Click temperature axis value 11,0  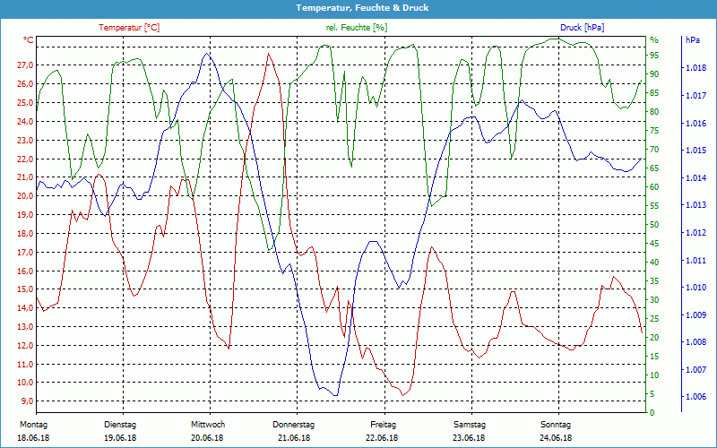click(x=25, y=365)
